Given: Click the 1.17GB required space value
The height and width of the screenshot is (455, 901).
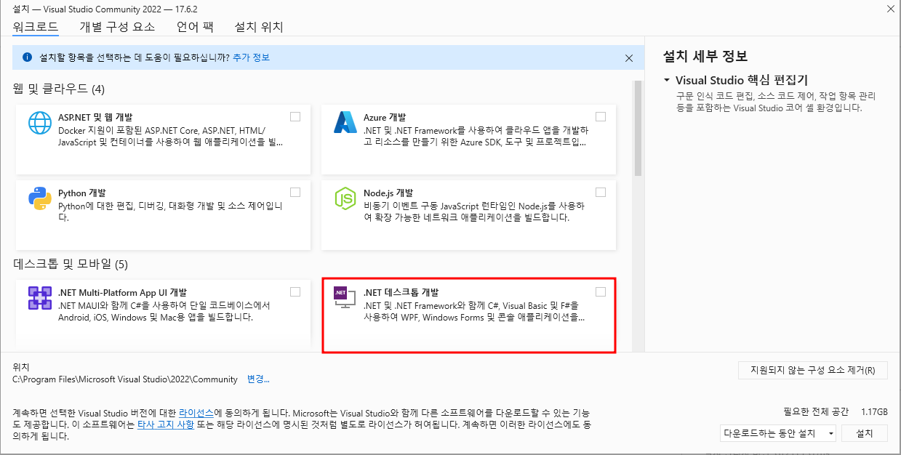Looking at the screenshot, I should coord(874,411).
